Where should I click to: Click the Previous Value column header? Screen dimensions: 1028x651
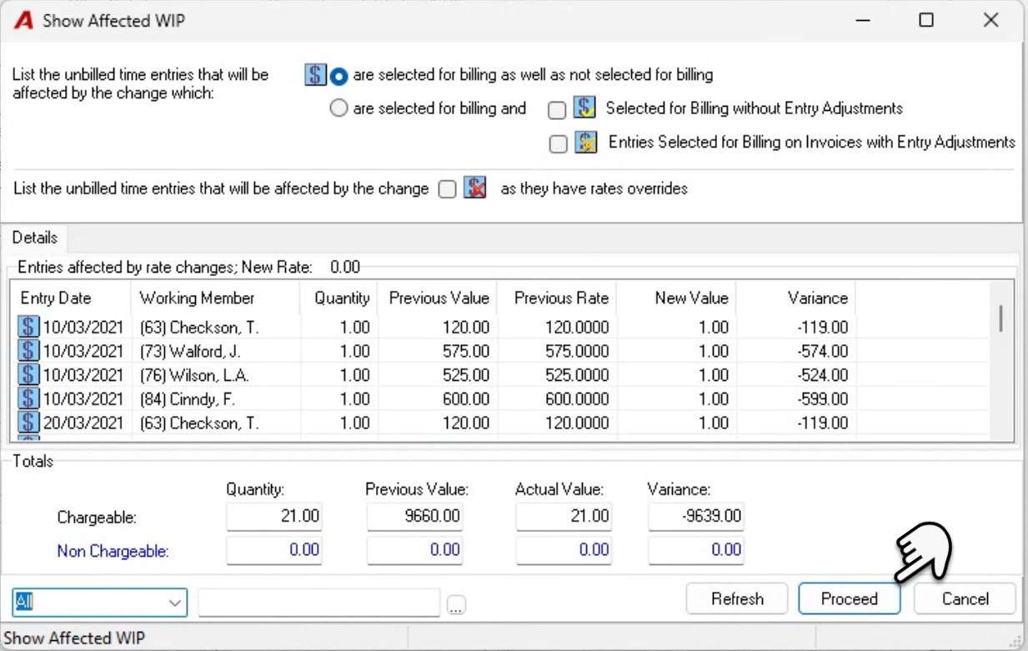point(437,298)
